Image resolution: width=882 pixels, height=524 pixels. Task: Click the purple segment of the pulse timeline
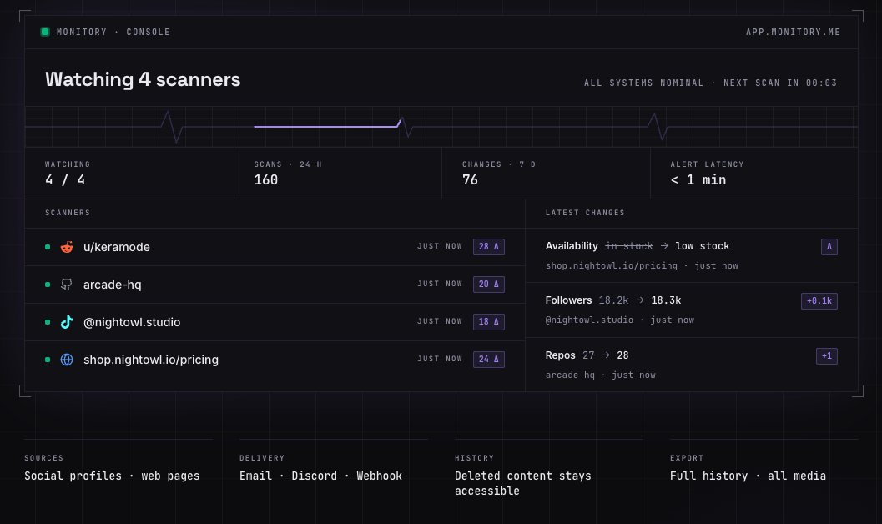(x=327, y=125)
